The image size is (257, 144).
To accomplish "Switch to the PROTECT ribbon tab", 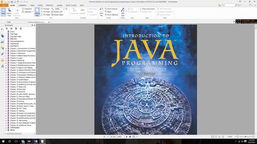I will click(x=49, y=5).
